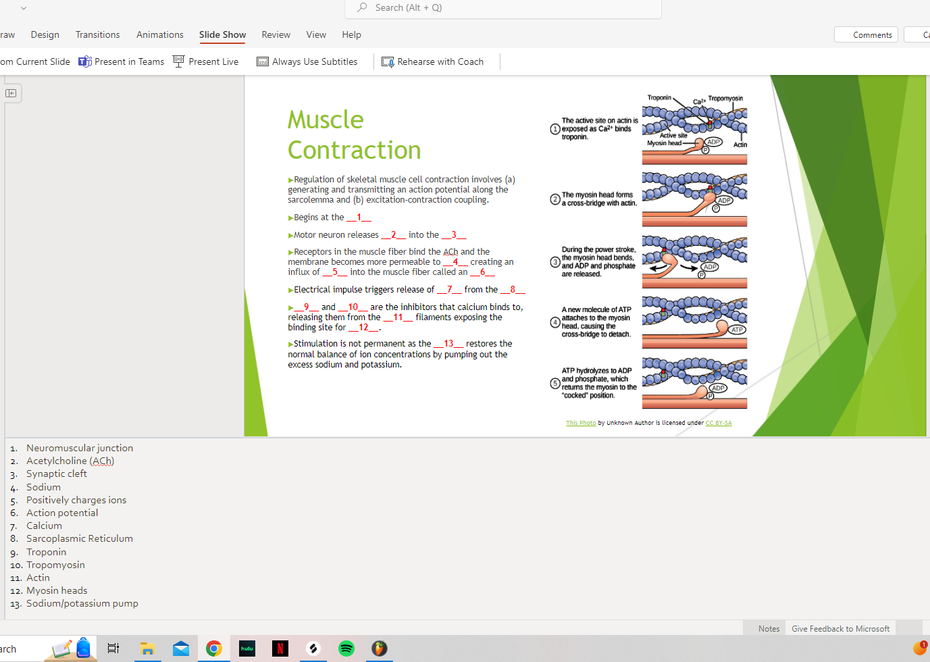Open Hulu from the taskbar
The image size is (930, 662).
[x=247, y=648]
